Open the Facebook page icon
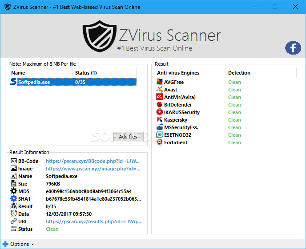The image size is (306, 249). tap(293, 47)
